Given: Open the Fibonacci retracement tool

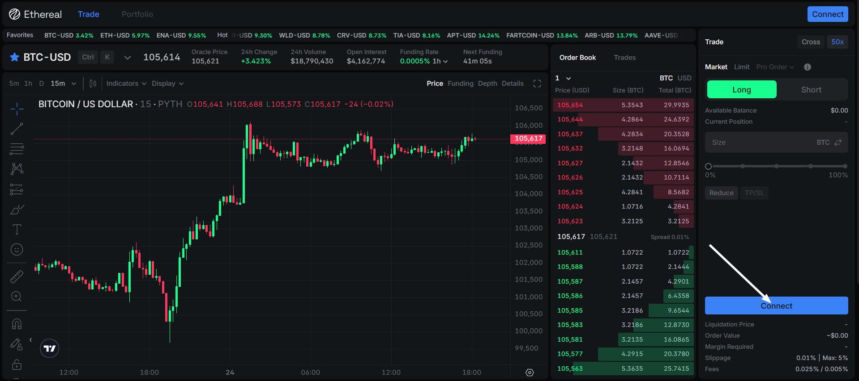Looking at the screenshot, I should point(17,149).
